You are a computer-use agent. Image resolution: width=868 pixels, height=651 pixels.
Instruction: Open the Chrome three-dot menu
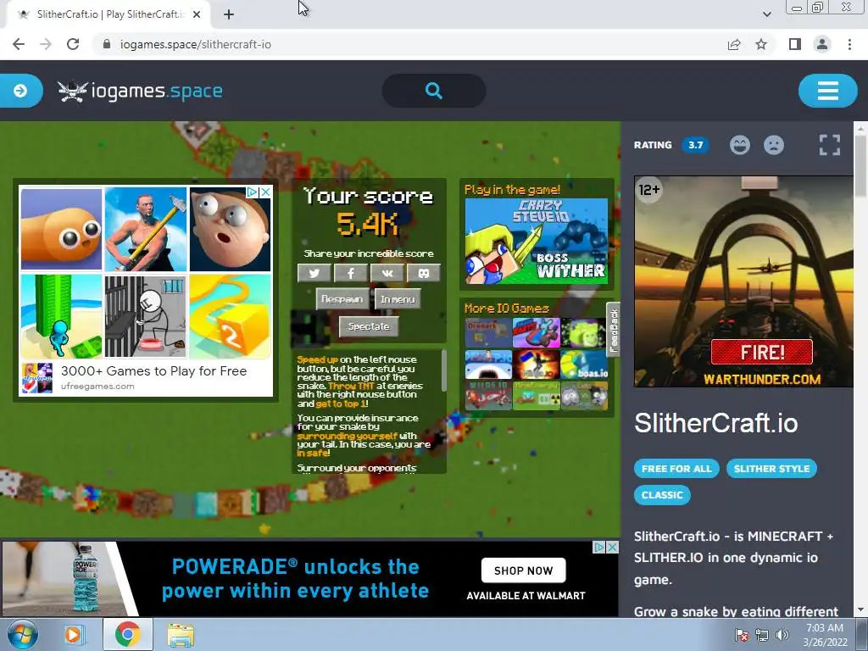click(x=849, y=44)
